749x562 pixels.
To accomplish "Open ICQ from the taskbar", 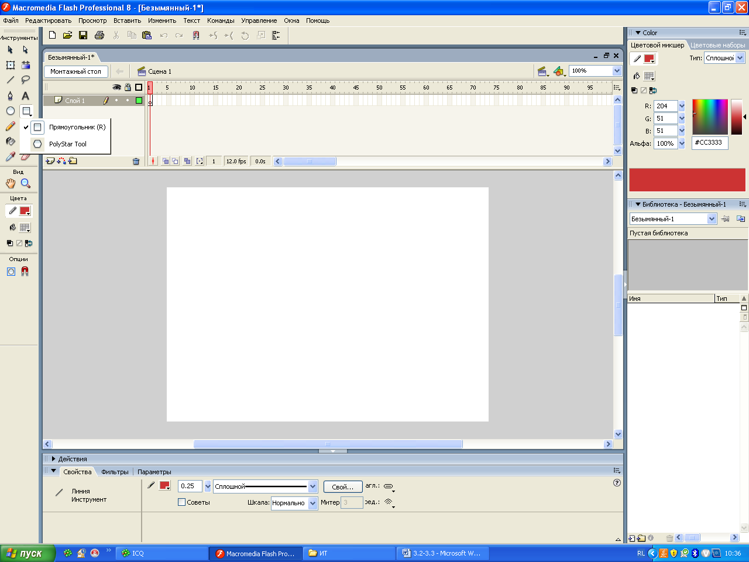I will click(162, 553).
